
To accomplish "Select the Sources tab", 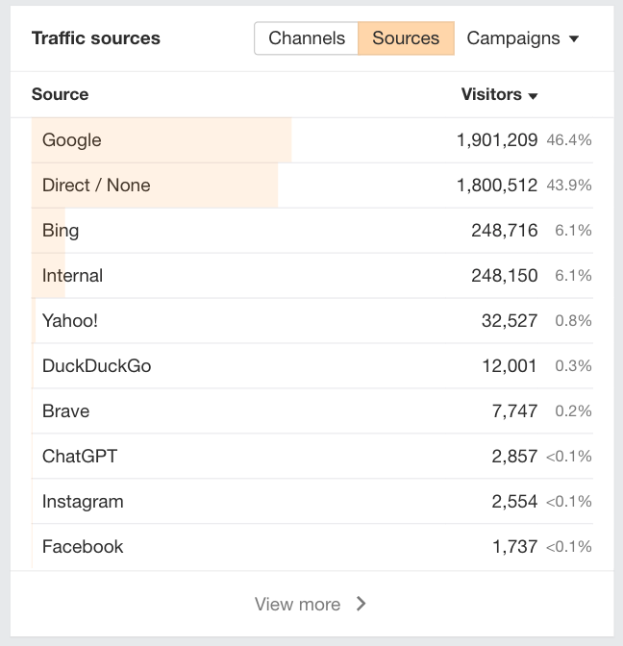I will coord(406,38).
